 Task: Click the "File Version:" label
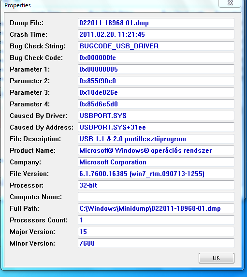tap(29, 174)
